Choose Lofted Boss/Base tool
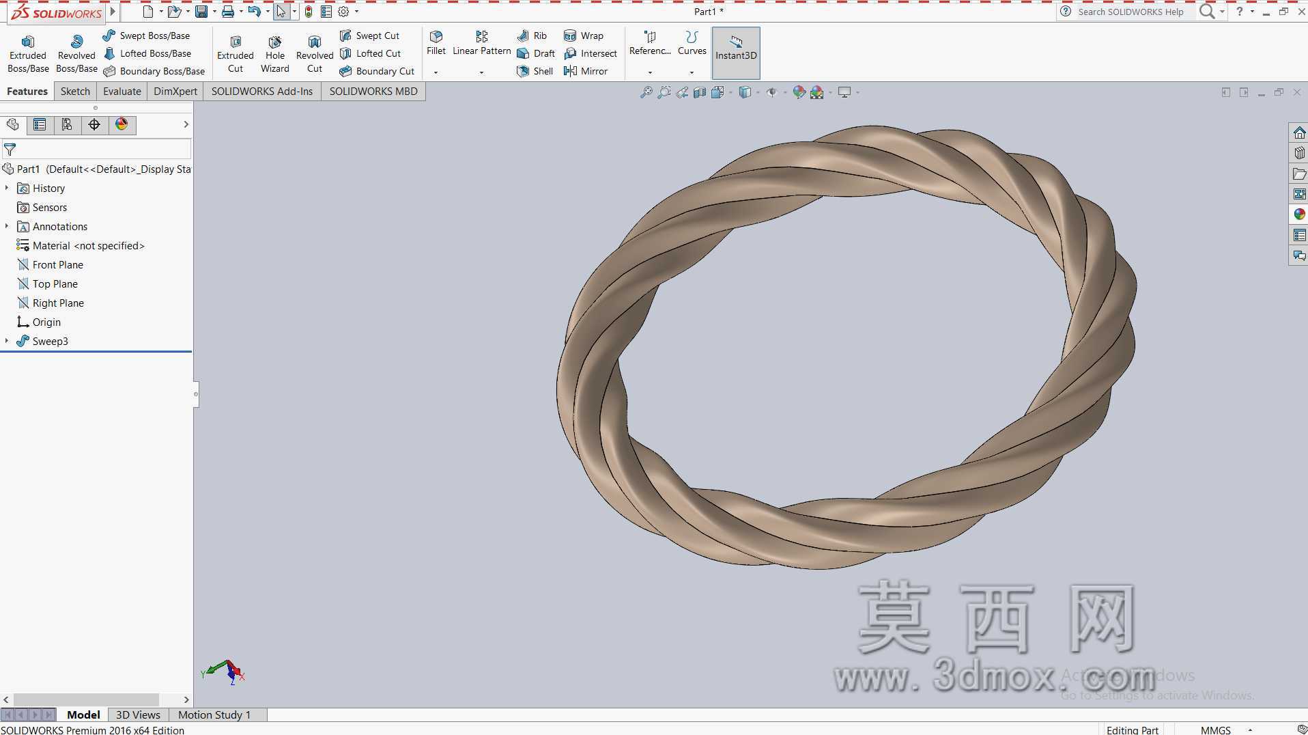The image size is (1308, 735). coord(147,53)
